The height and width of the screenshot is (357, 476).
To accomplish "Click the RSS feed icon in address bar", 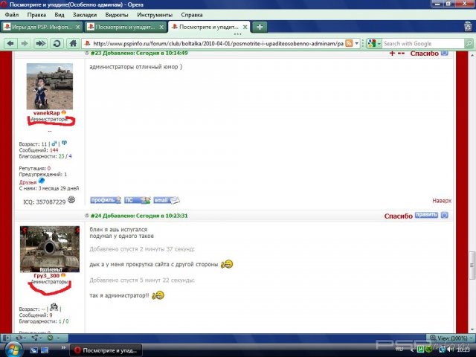I will tap(350, 44).
